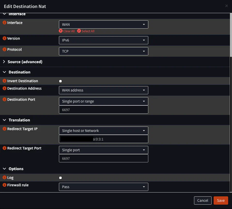Click info icon next to Firewall rule

4,185
